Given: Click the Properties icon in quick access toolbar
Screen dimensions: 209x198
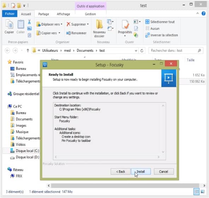Looking at the screenshot, I should (x=13, y=6).
